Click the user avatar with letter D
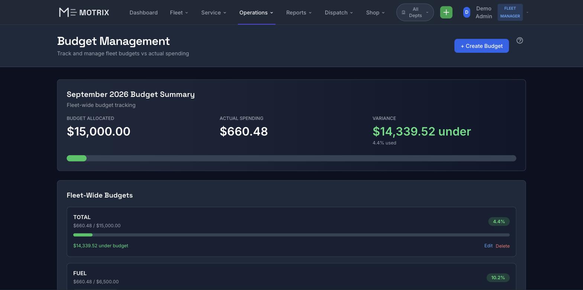Viewport: 583px width, 290px height. click(x=467, y=12)
